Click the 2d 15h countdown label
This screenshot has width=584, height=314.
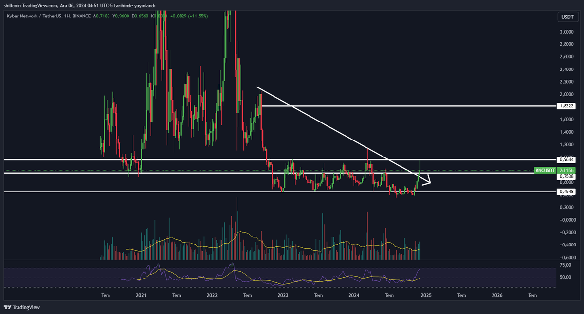[x=567, y=170]
